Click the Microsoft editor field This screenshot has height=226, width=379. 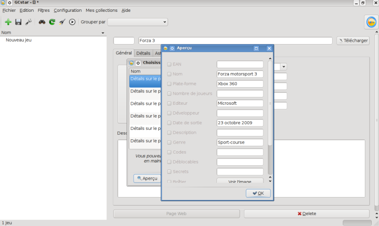(240, 103)
